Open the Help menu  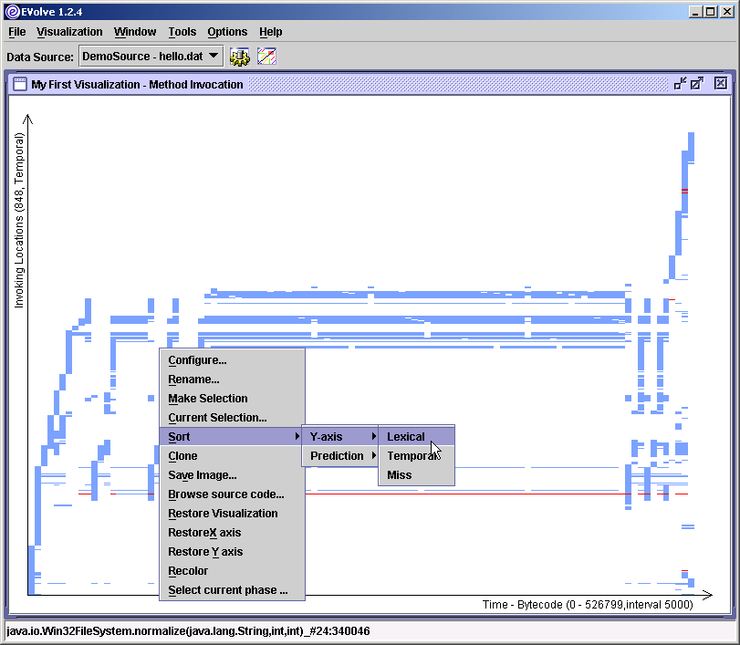270,32
